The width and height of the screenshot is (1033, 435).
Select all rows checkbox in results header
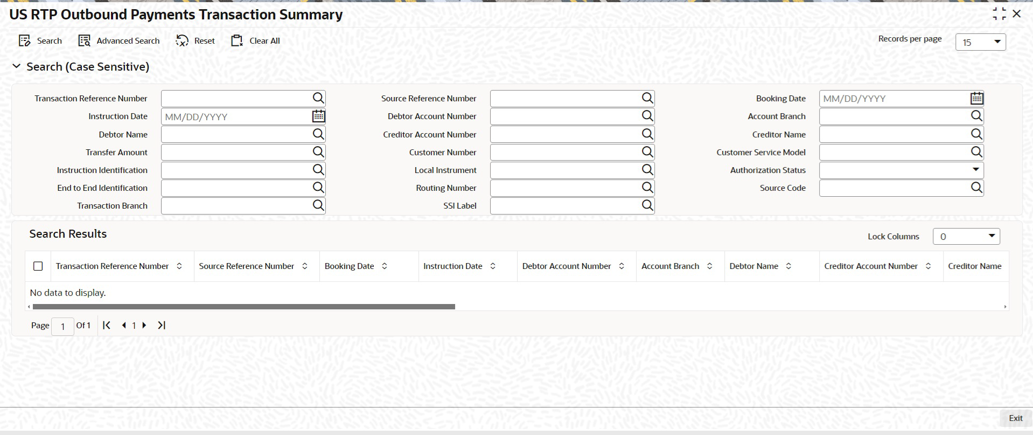pyautogui.click(x=38, y=266)
